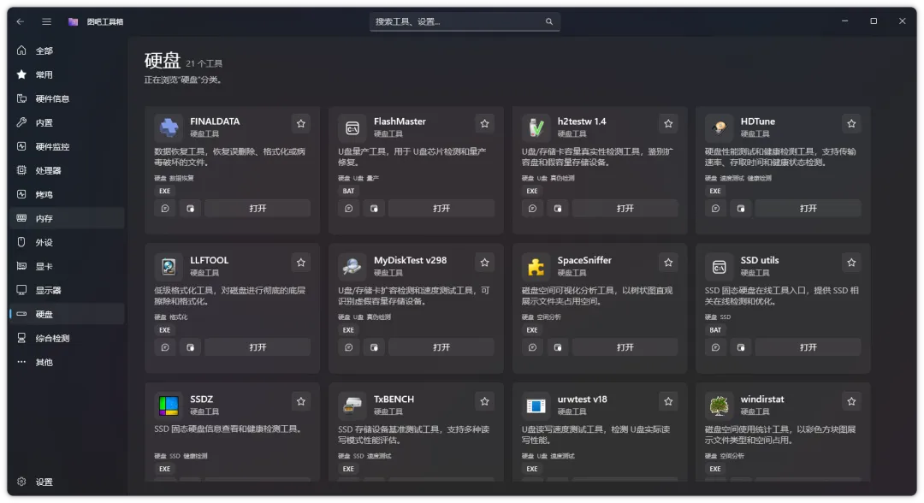This screenshot has height=503, width=924.
Task: Click the round info icon under HDTune
Action: 715,209
